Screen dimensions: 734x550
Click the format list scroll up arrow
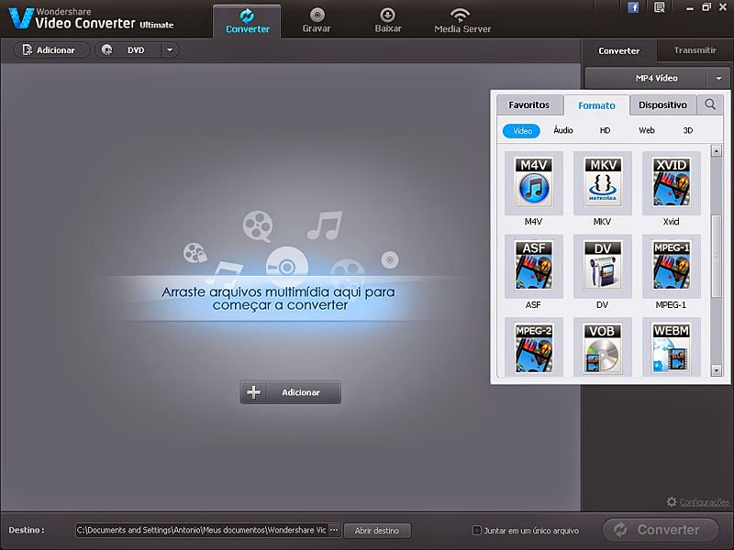[716, 151]
